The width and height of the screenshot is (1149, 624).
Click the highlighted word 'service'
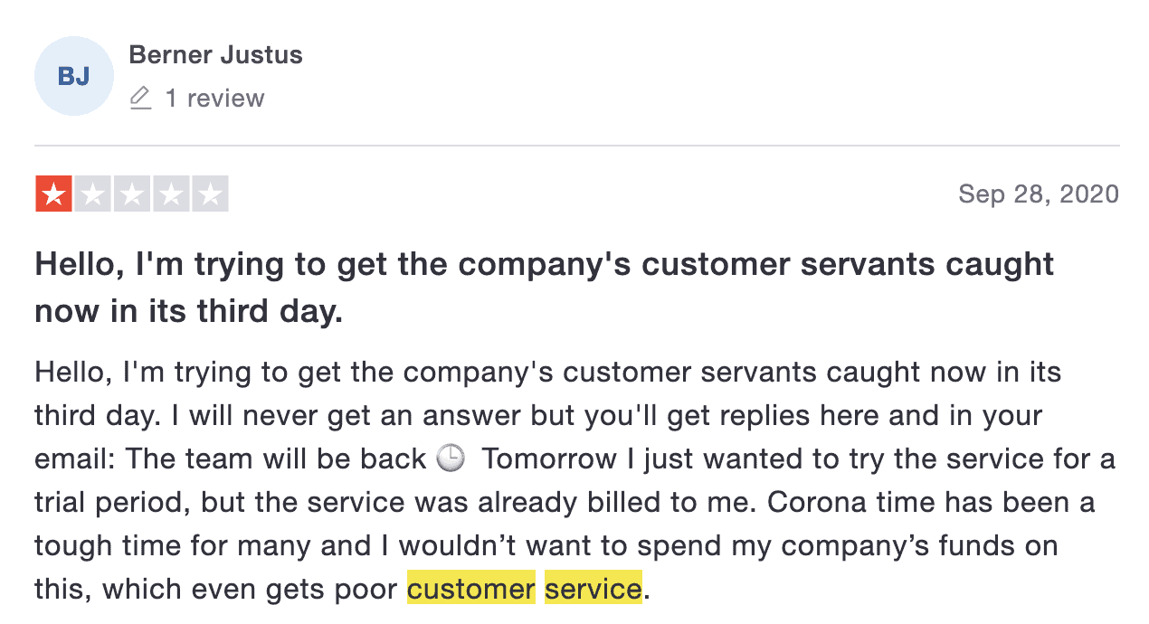coord(593,590)
